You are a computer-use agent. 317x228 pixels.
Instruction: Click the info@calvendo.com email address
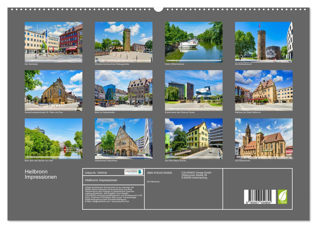(x=100, y=202)
